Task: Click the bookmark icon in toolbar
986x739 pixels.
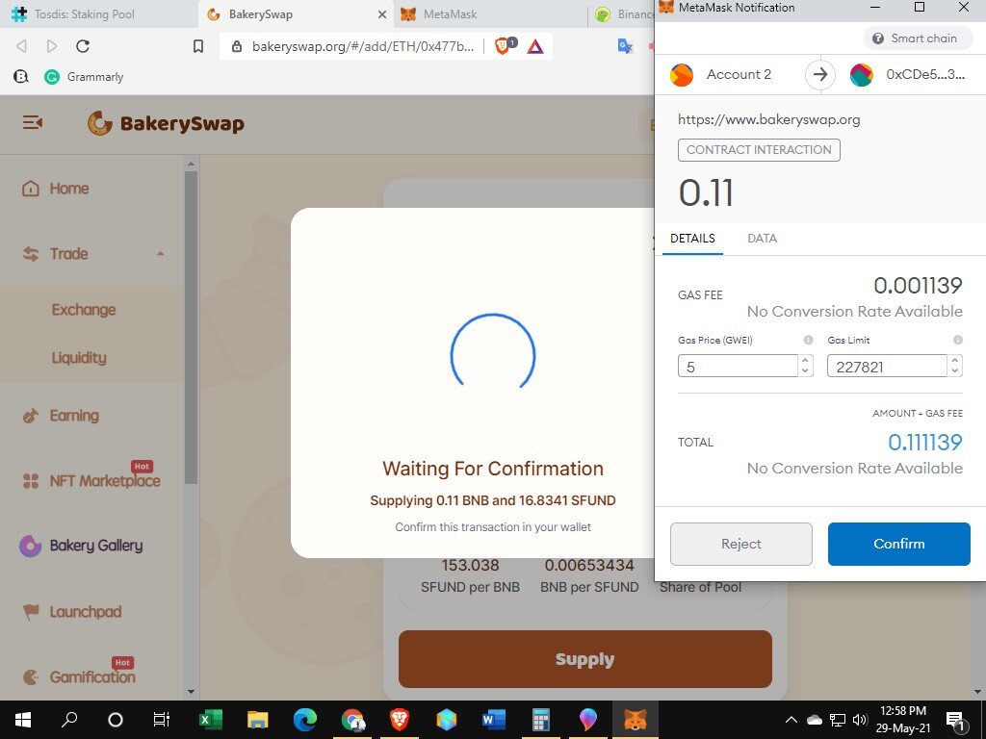Action: tap(198, 46)
